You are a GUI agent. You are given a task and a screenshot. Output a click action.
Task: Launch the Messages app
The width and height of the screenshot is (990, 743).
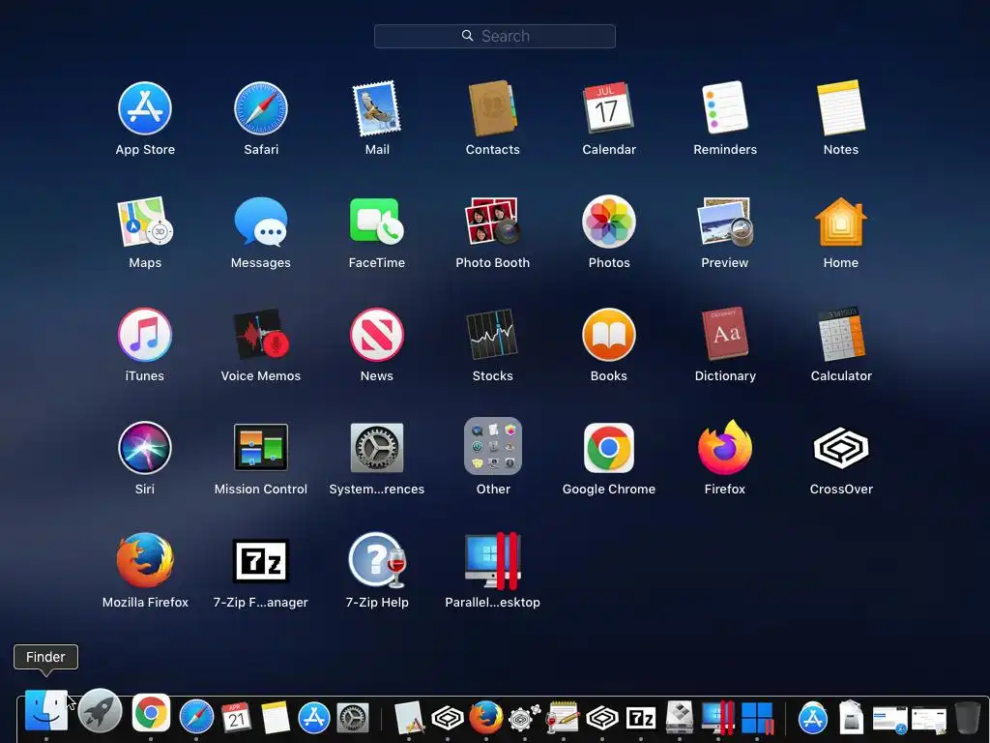[261, 222]
